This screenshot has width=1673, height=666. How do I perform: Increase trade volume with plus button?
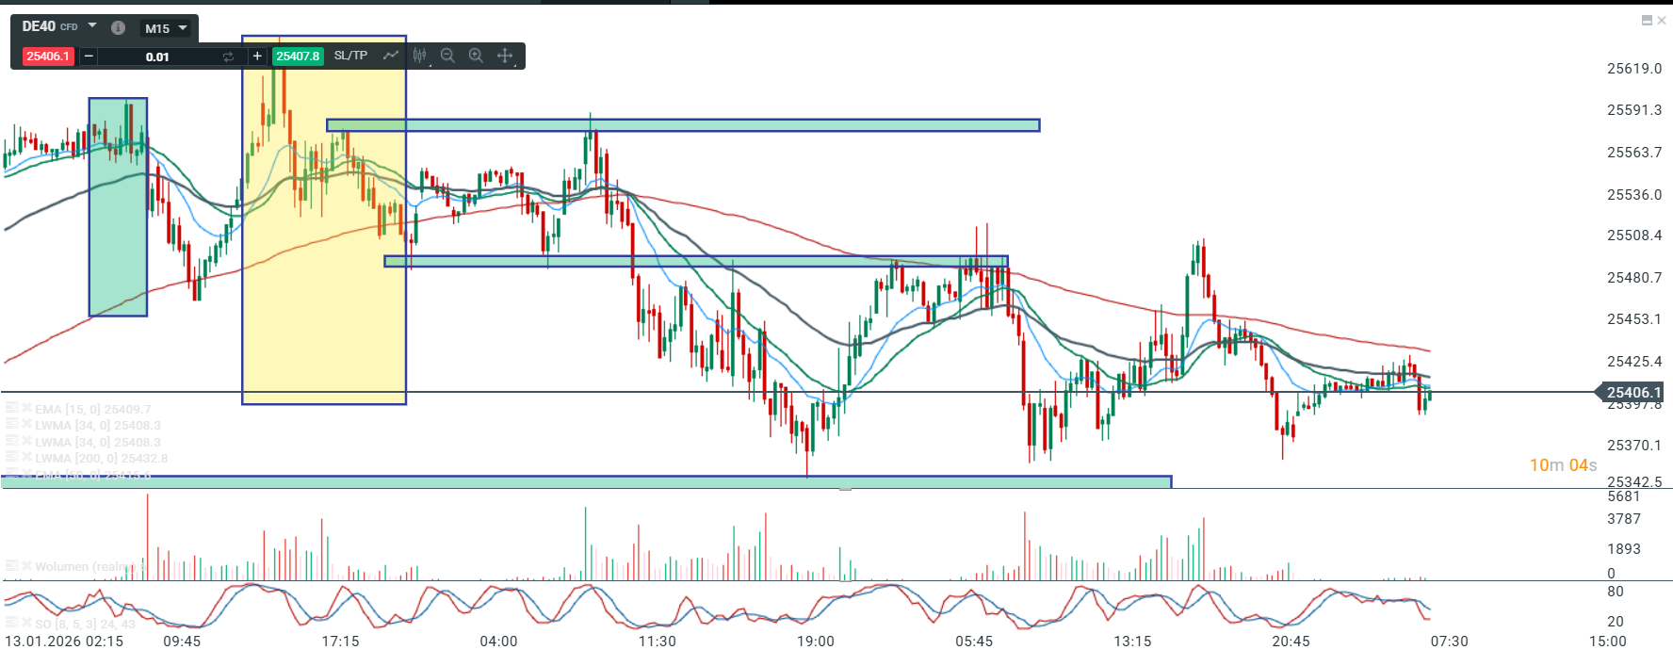tap(257, 57)
